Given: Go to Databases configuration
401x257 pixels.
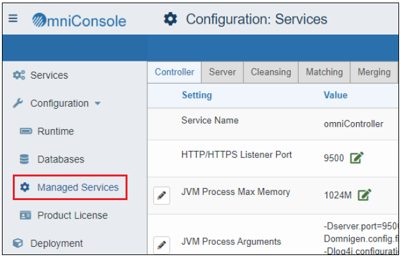Looking at the screenshot, I should point(61,159).
